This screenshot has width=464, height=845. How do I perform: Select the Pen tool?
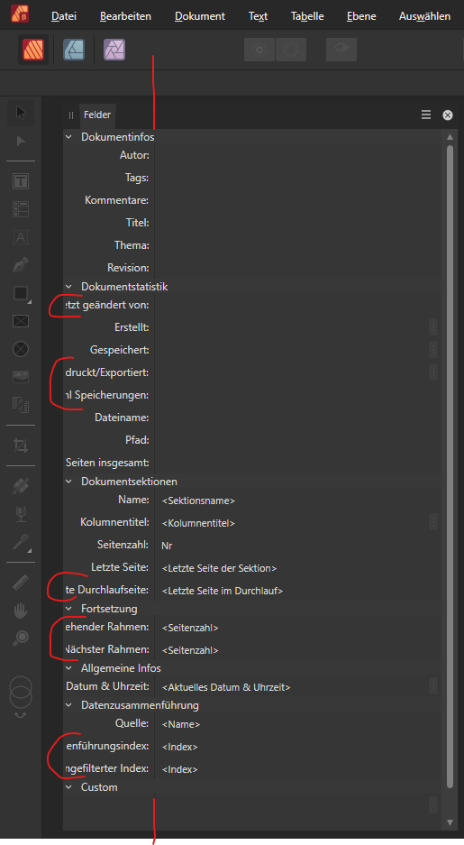[21, 265]
